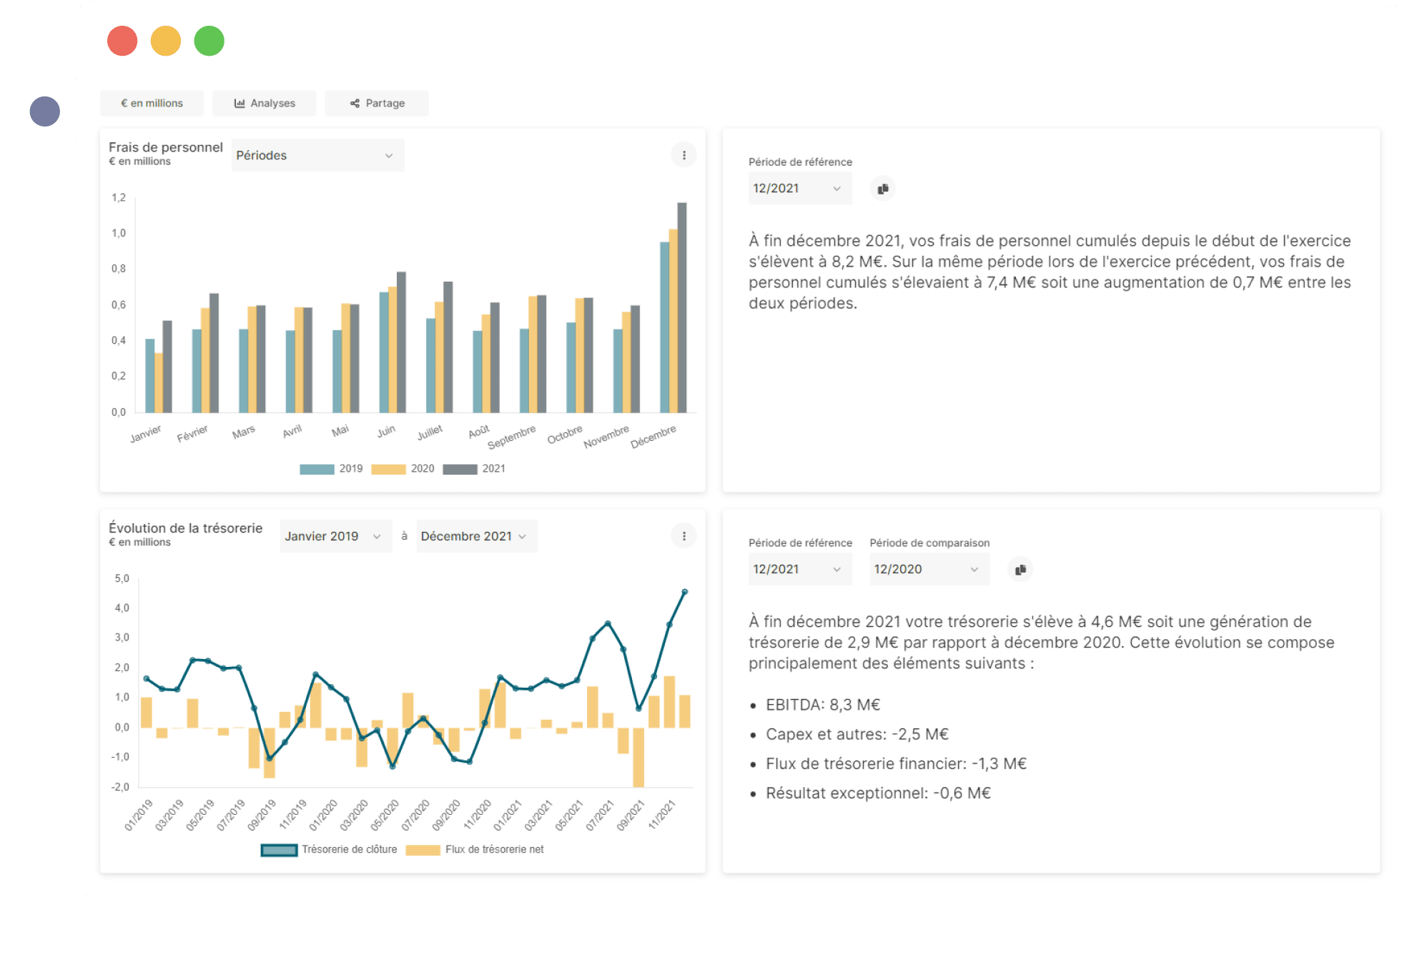Click the Résultat exceptionnel: -0,6 M€ line
The image size is (1402, 965).
(x=879, y=793)
